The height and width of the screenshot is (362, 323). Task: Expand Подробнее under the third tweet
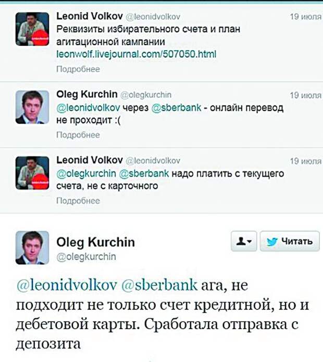(78, 201)
